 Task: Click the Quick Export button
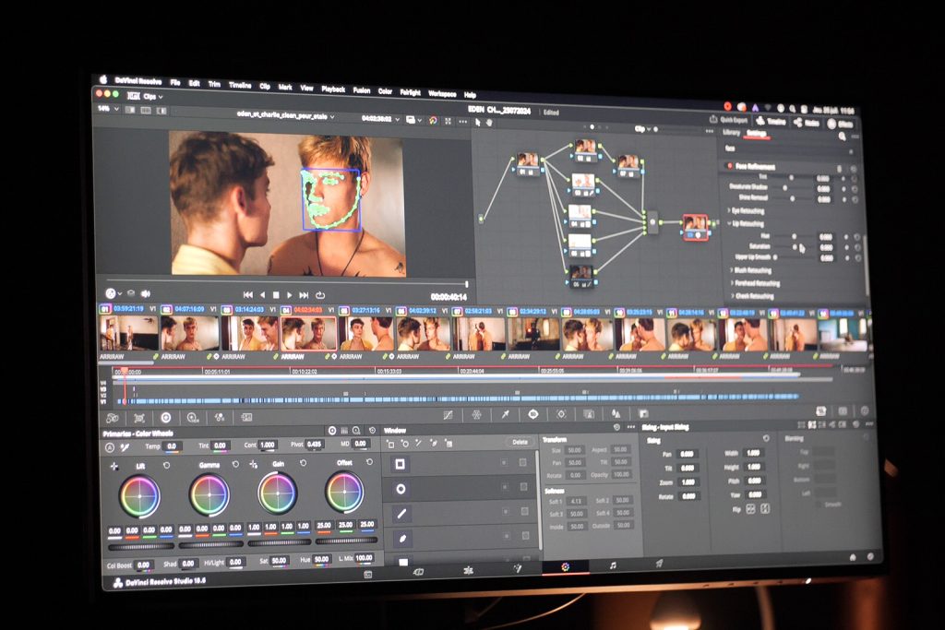pos(729,120)
